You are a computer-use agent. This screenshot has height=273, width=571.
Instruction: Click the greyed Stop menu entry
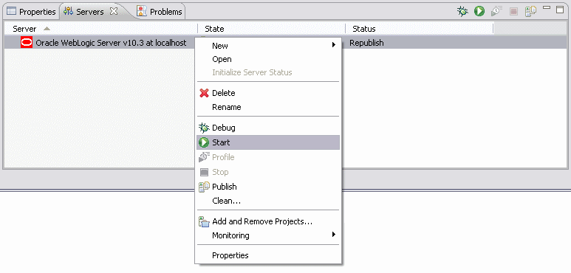pyautogui.click(x=268, y=172)
